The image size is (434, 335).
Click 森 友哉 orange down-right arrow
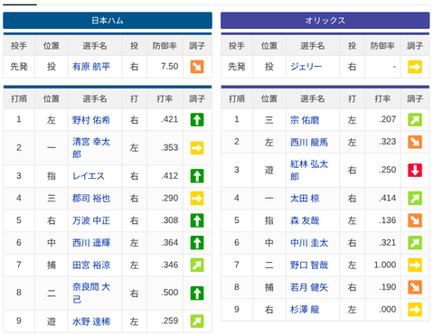click(415, 220)
